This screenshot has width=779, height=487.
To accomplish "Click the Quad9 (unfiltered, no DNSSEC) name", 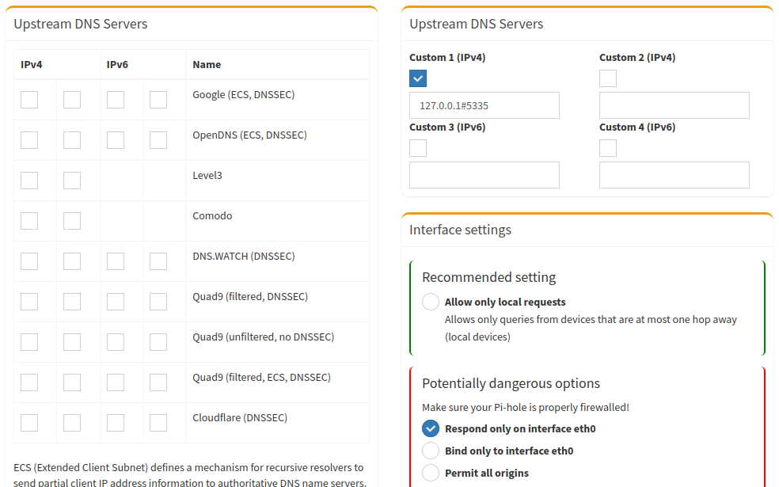I will [x=264, y=337].
